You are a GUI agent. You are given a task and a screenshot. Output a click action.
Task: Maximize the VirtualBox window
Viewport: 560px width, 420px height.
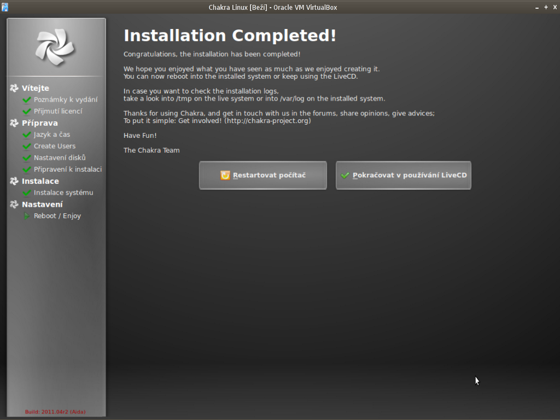click(546, 8)
